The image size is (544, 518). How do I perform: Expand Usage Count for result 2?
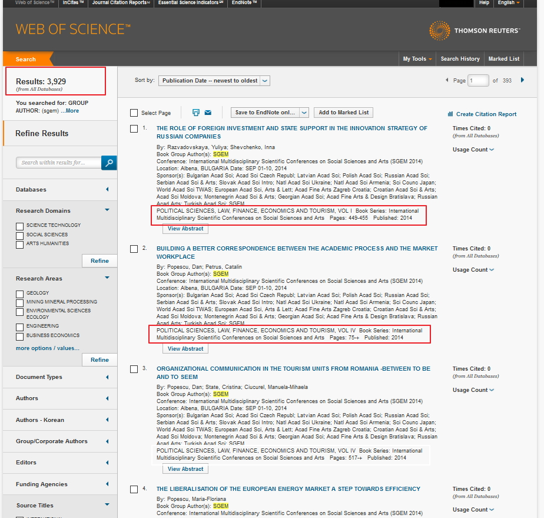click(473, 270)
